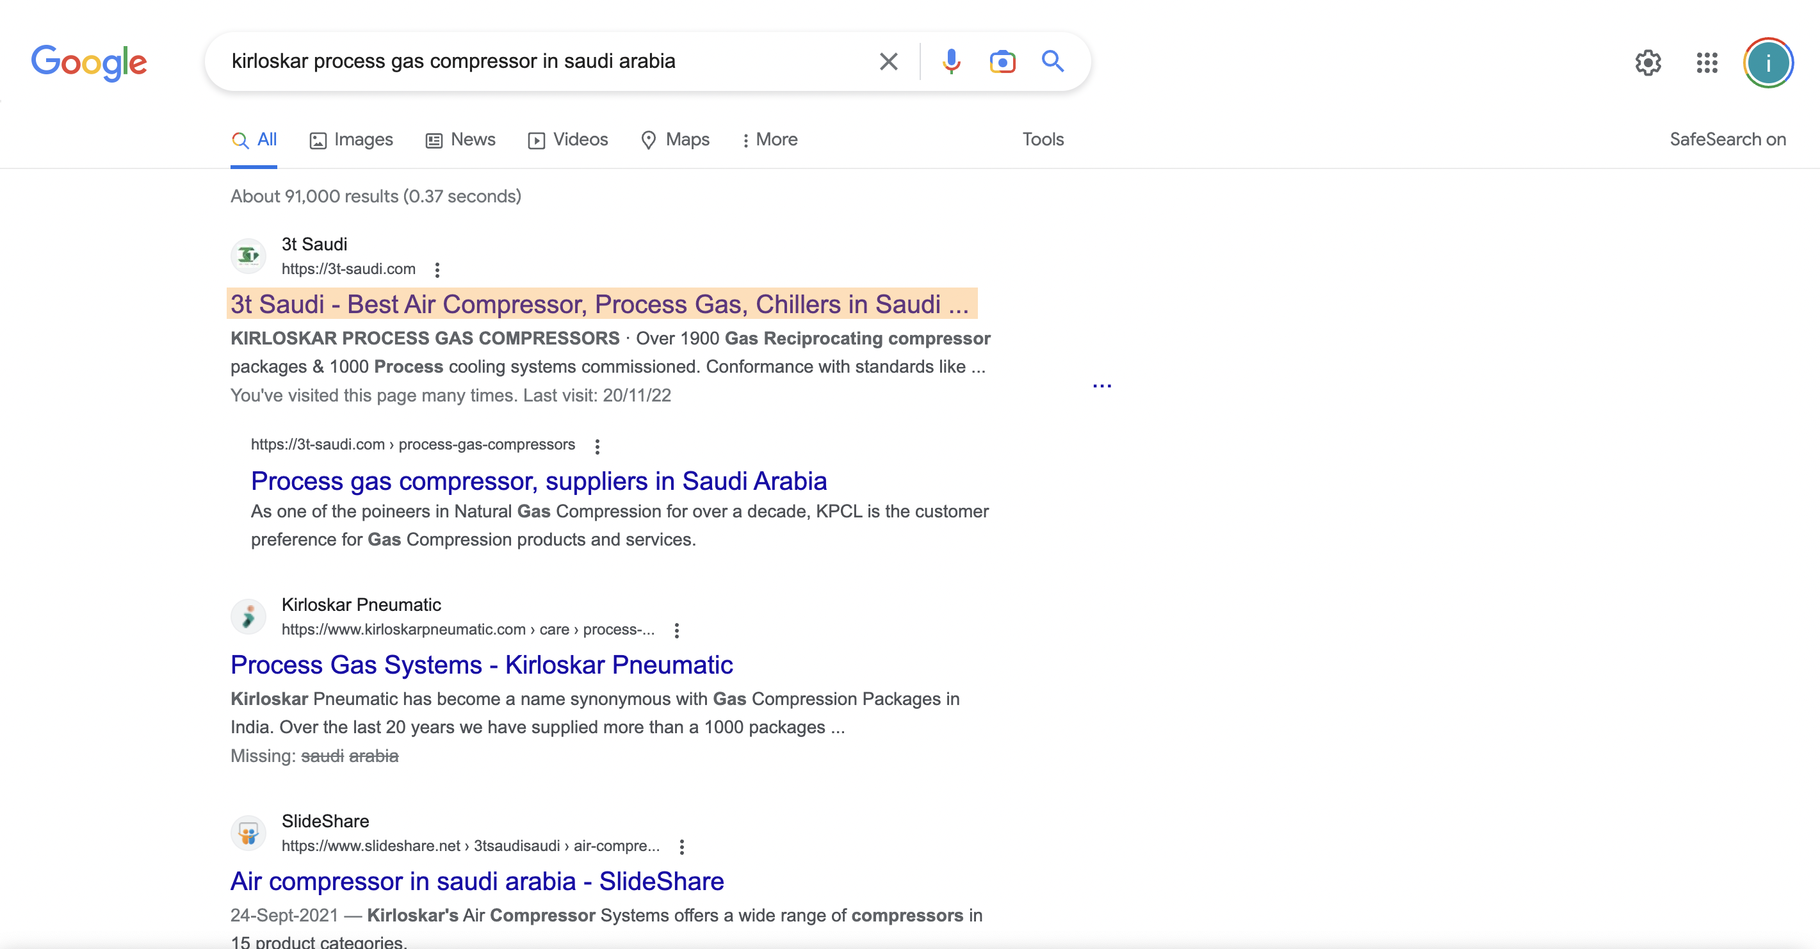Open the 3t Saudi result options menu
Viewport: 1820px width, 949px height.
click(437, 270)
